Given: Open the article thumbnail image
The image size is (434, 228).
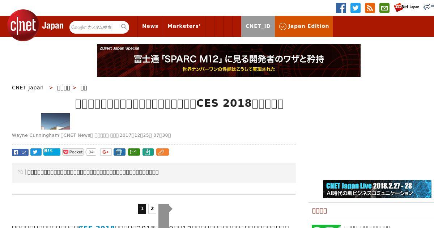Looking at the screenshot, I should click(55, 121).
